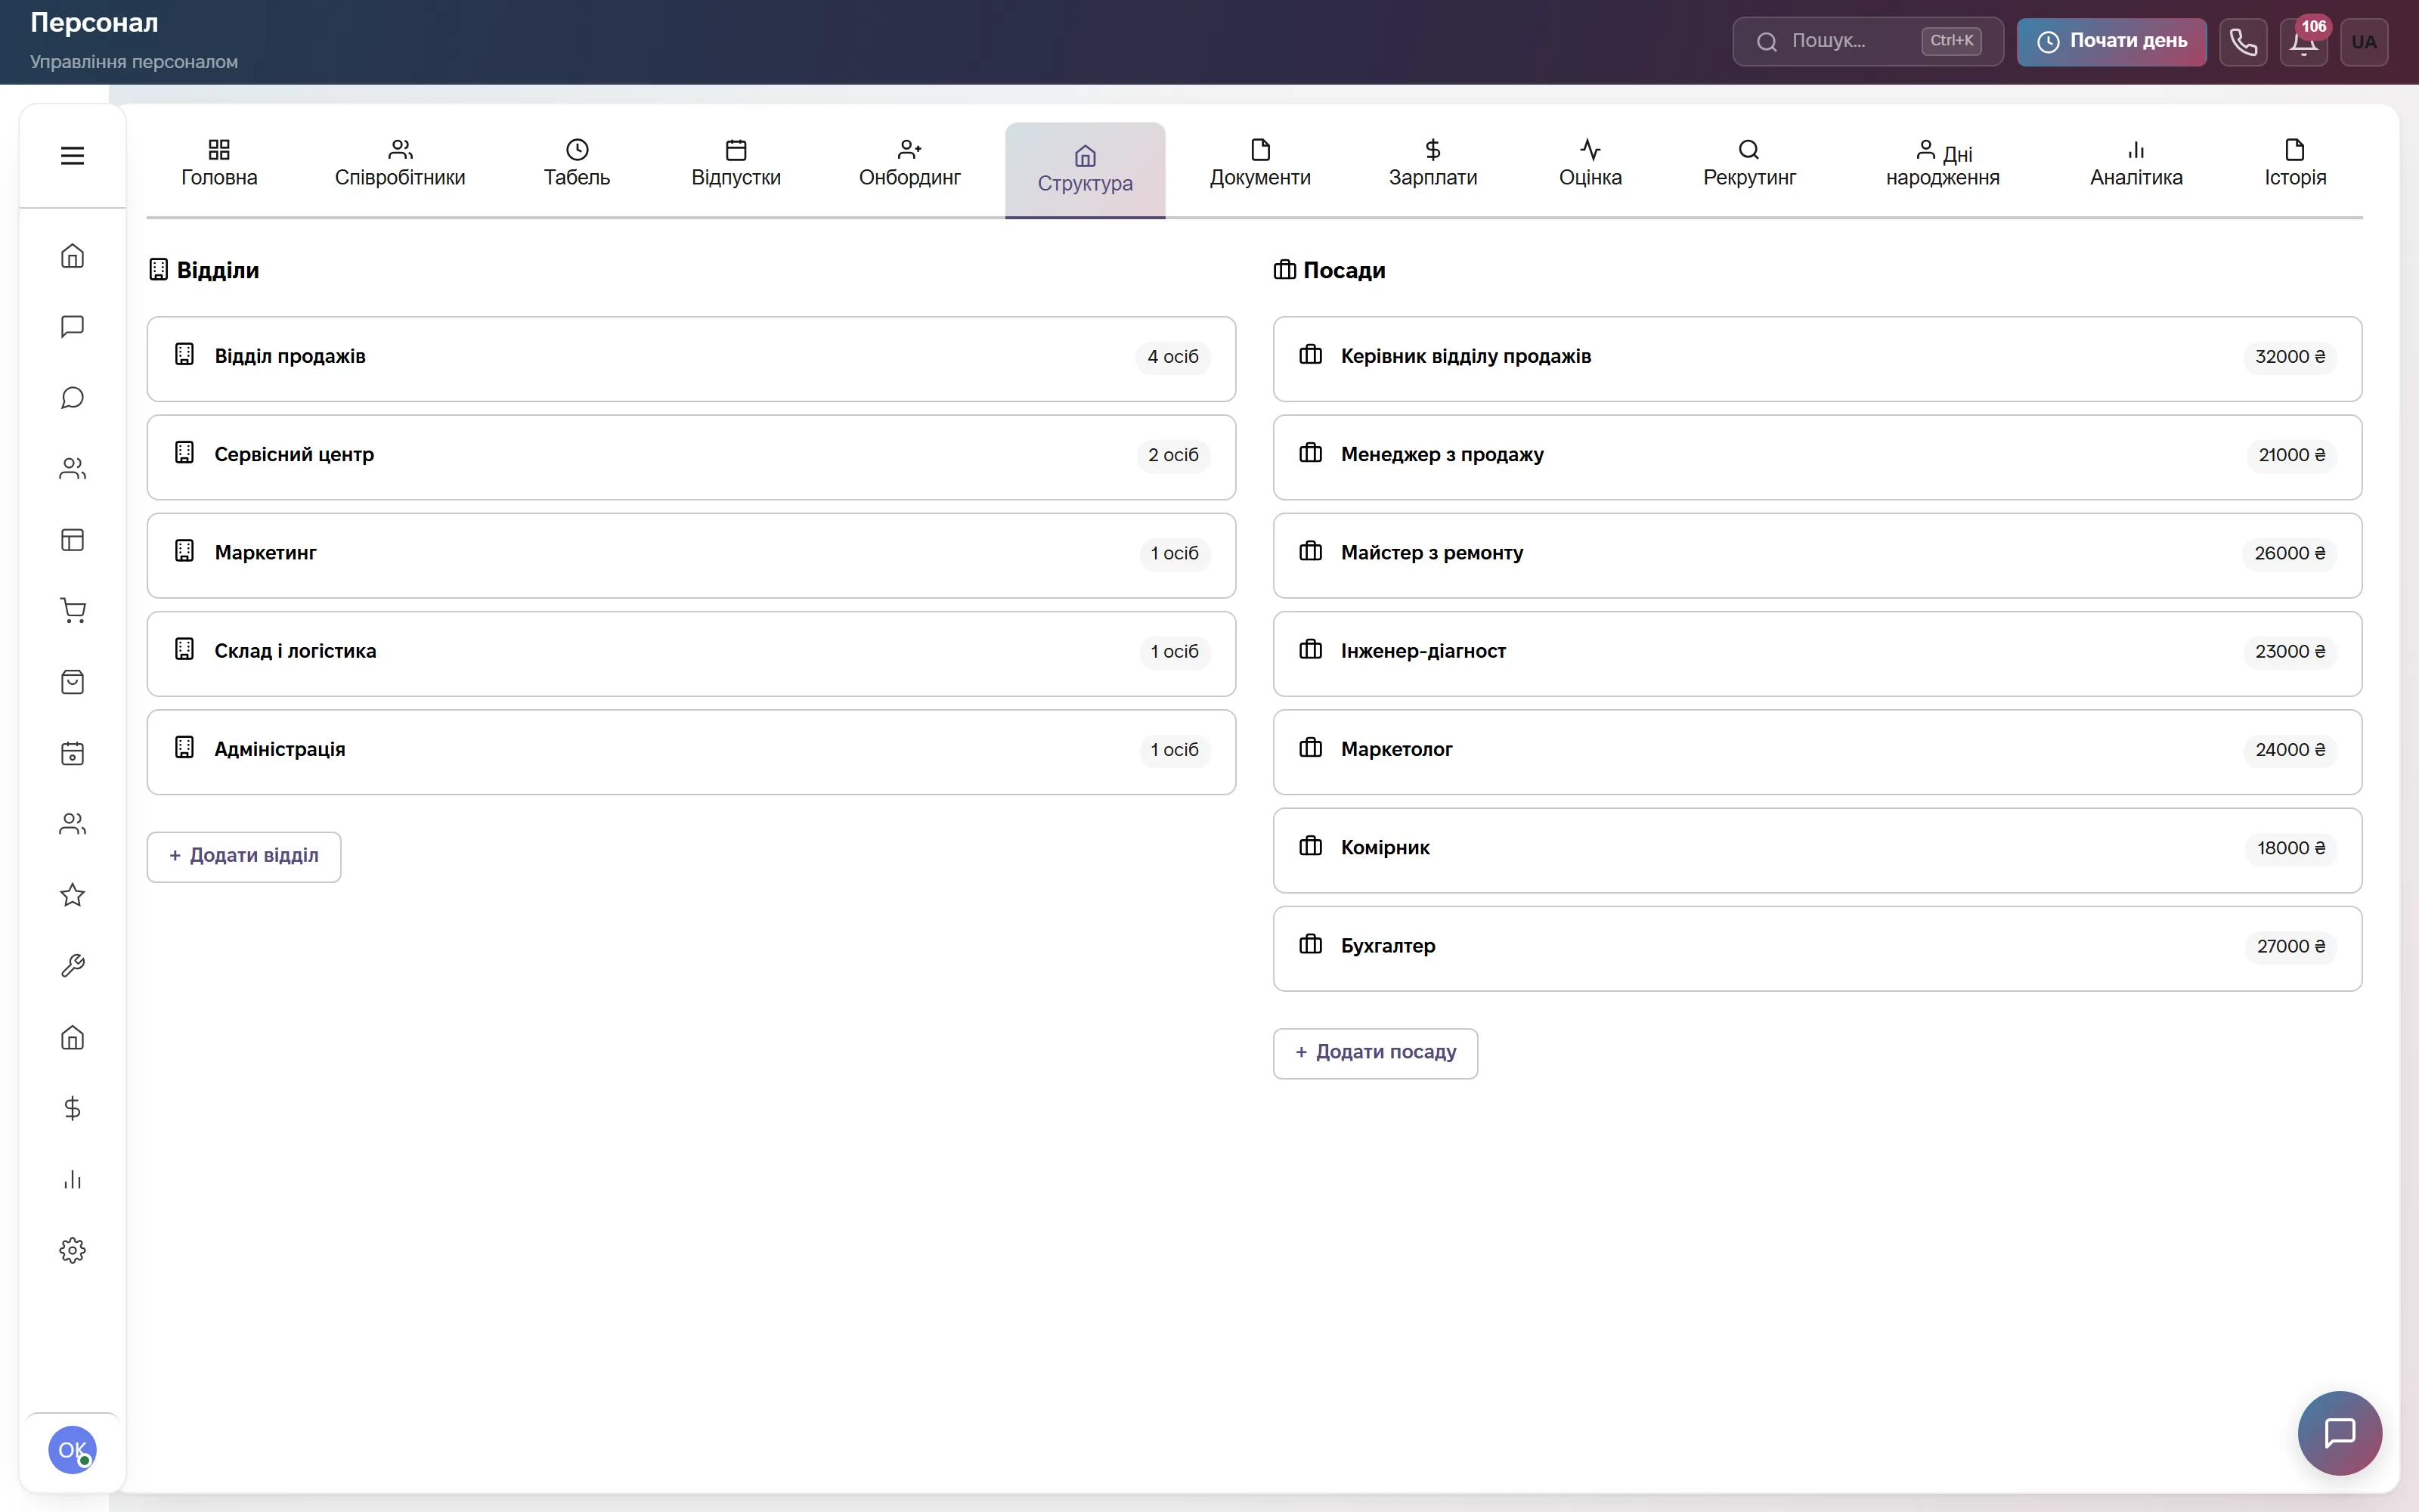2419x1512 pixels.
Task: Click the OK user avatar
Action: (72, 1450)
